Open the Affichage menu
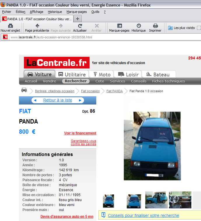The height and width of the screenshot is (221, 201). click(x=36, y=12)
